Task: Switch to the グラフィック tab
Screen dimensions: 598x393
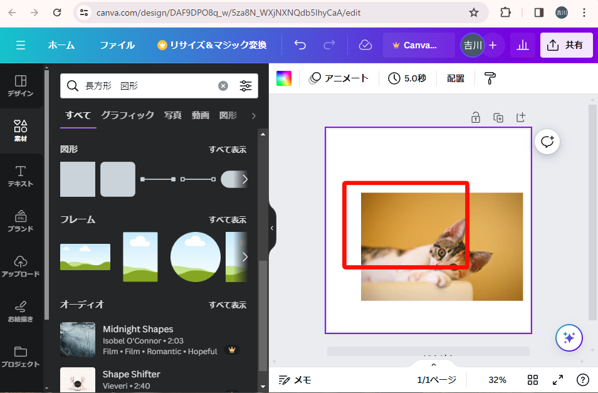Action: [127, 115]
